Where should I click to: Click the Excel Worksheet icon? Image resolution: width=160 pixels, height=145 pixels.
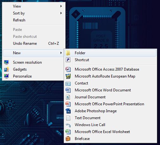click(x=68, y=132)
